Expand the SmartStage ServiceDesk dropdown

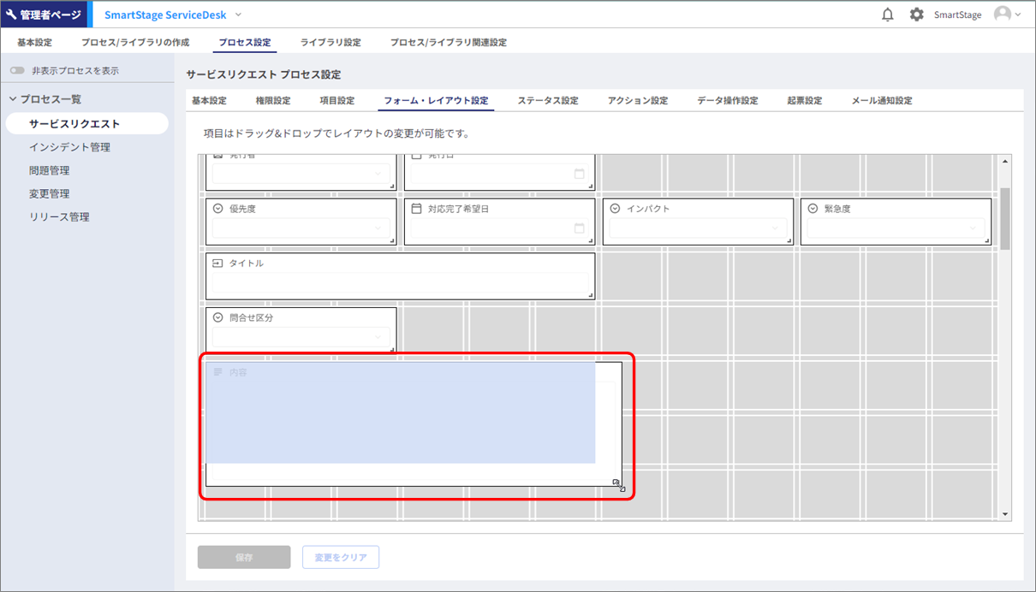[238, 15]
